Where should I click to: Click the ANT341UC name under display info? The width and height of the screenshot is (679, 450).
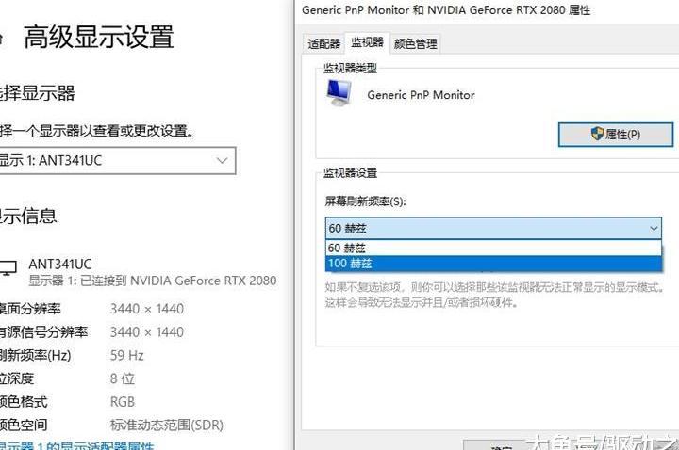click(59, 264)
